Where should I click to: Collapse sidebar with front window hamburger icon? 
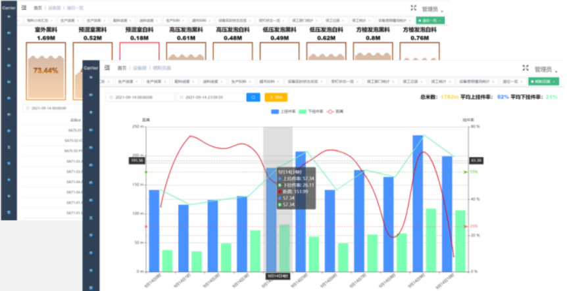(x=107, y=67)
